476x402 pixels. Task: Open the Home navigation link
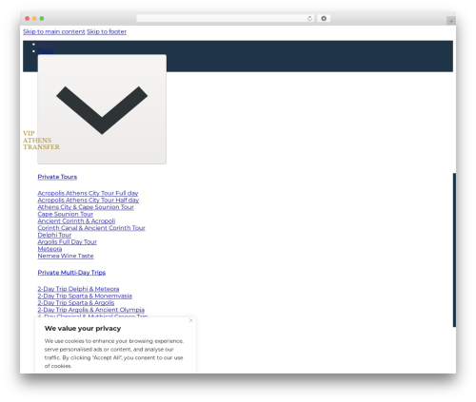click(x=47, y=45)
